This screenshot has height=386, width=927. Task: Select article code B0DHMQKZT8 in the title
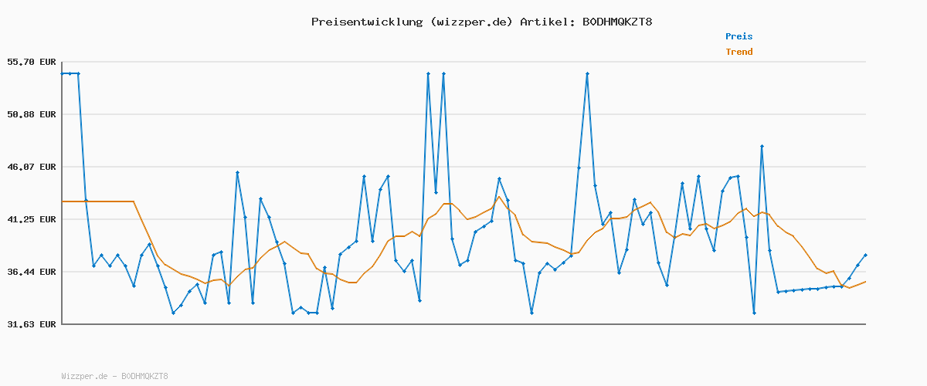click(616, 22)
